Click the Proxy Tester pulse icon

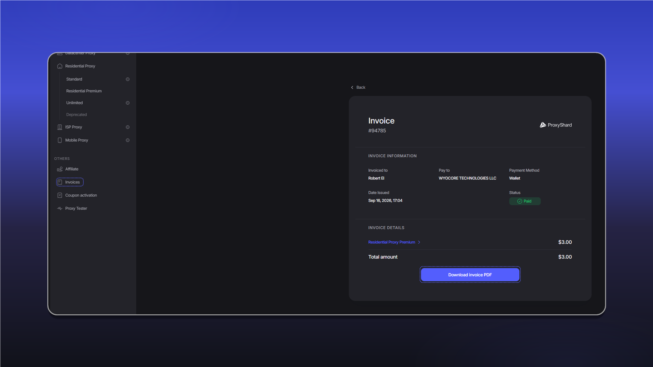(60, 209)
